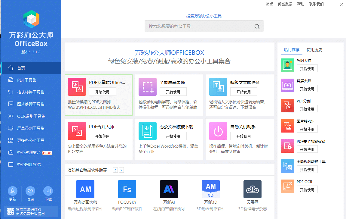Click the 搜索万彩办公小工具 heading text
This screenshot has height=219, width=346.
[x=204, y=16]
